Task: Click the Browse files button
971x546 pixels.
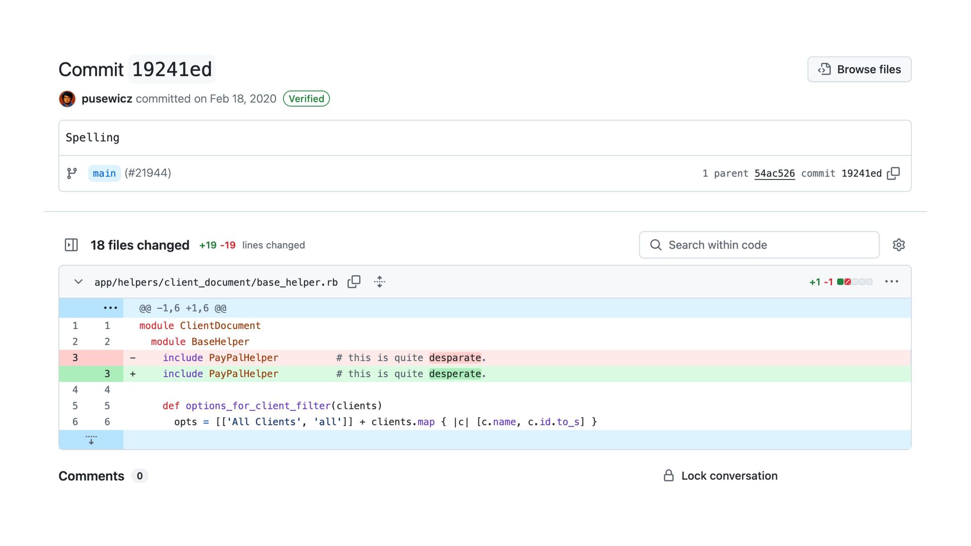Action: [x=859, y=69]
